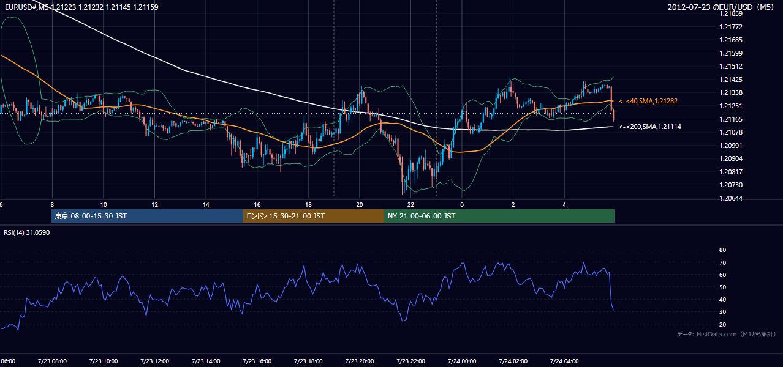
Task: Click RSI scale value 40
Action: pyautogui.click(x=722, y=299)
